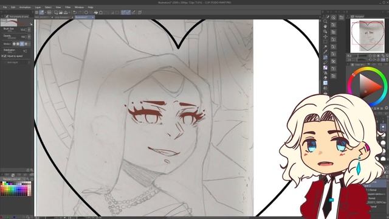Click the circle Clear icon in command bar

coord(86,12)
